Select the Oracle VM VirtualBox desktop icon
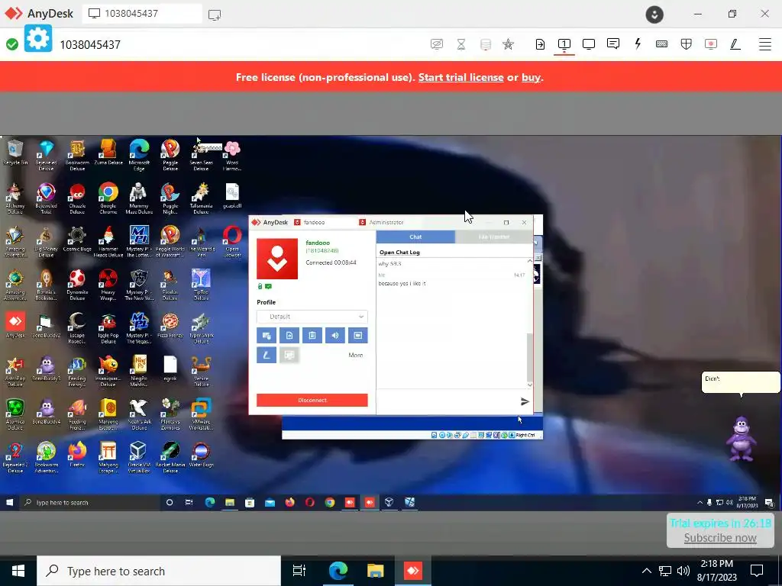This screenshot has height=586, width=782. [x=139, y=457]
